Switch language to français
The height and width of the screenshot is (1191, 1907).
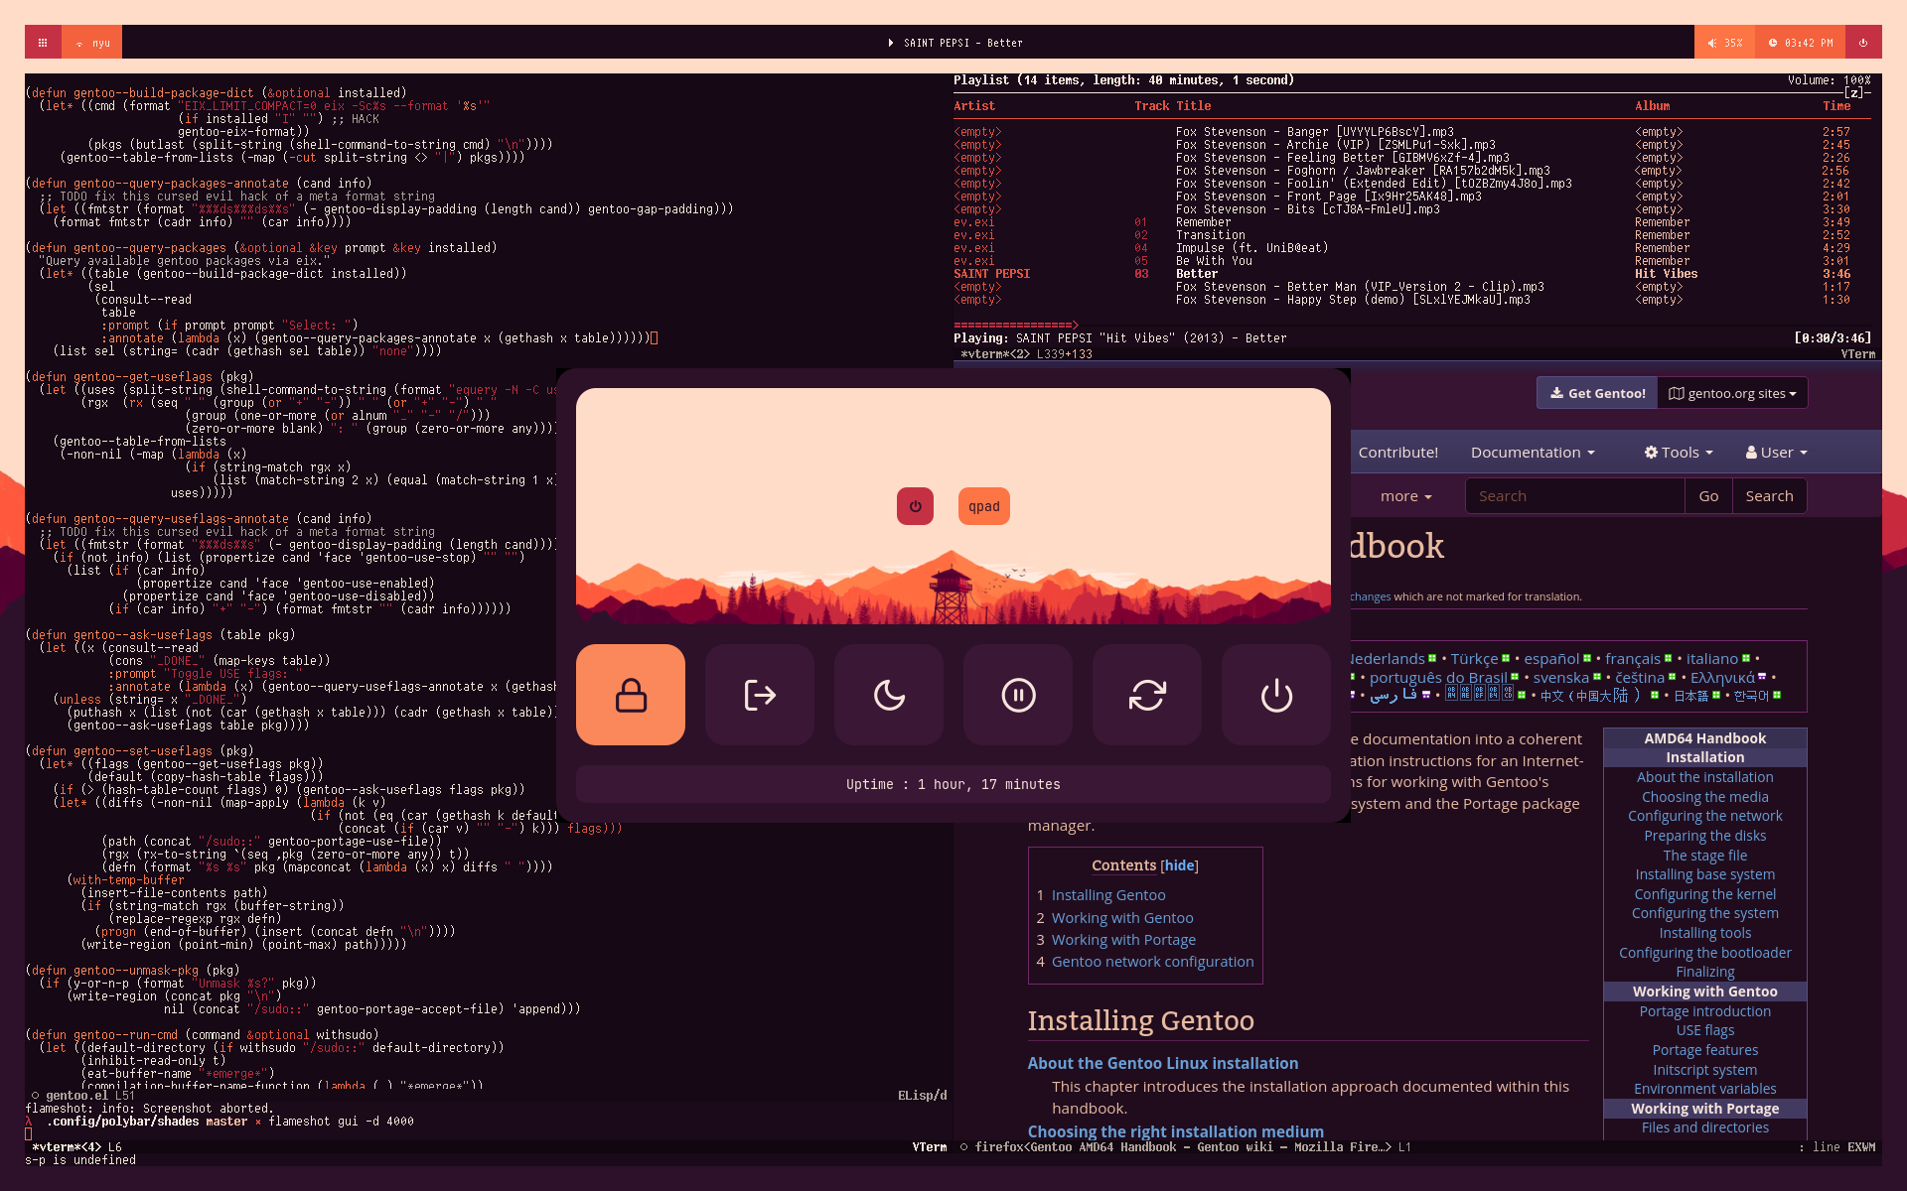[x=1633, y=659]
